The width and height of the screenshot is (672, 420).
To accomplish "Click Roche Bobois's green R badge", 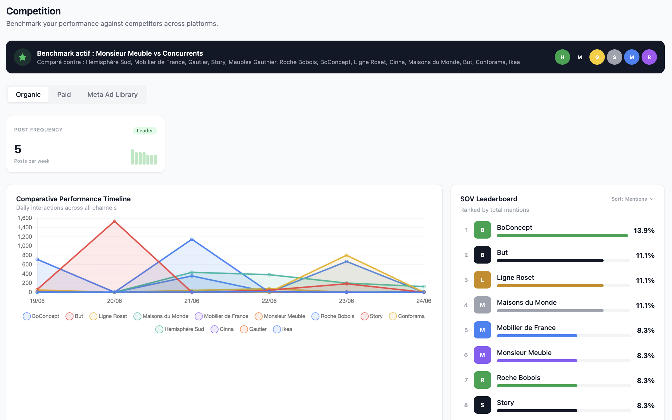I will point(482,380).
